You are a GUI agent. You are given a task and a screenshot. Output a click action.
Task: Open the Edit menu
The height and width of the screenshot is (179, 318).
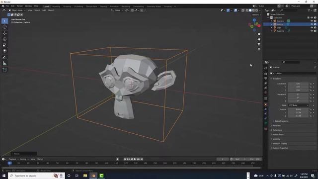pyautogui.click(x=13, y=6)
